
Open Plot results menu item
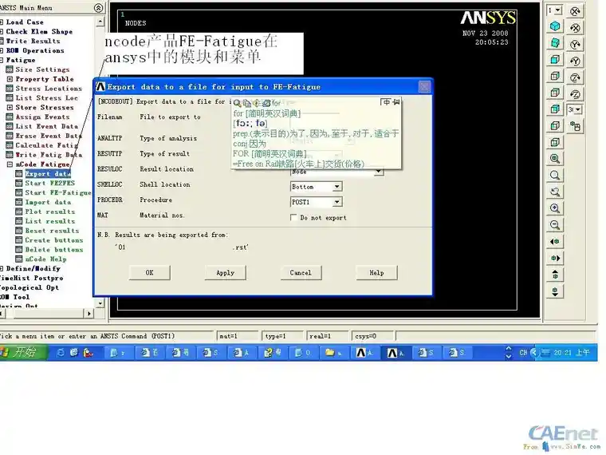(50, 212)
